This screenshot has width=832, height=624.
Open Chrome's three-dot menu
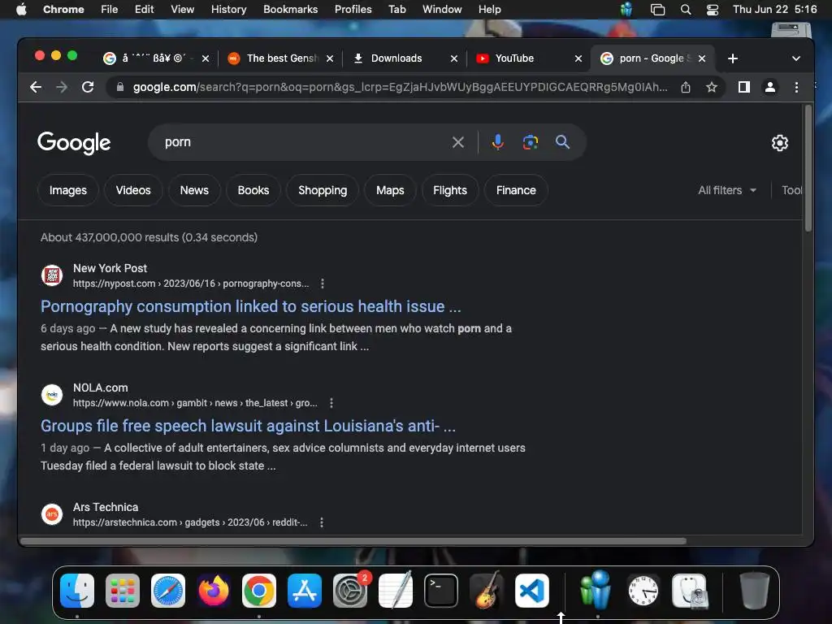click(796, 87)
